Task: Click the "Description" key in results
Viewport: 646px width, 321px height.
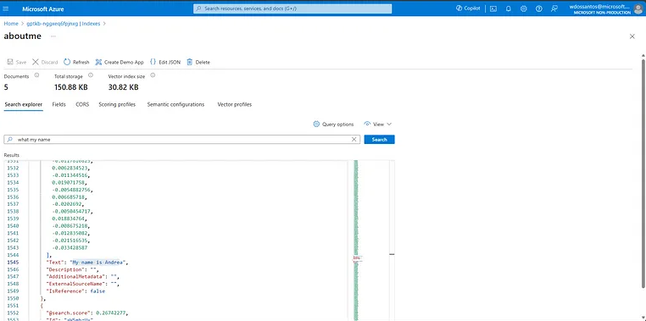Action: click(64, 269)
